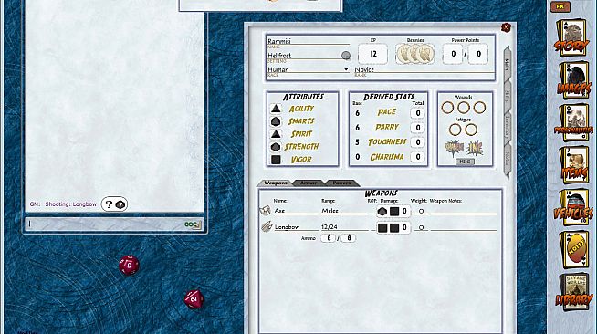Click the OOC chat mode icon

pyautogui.click(x=193, y=224)
